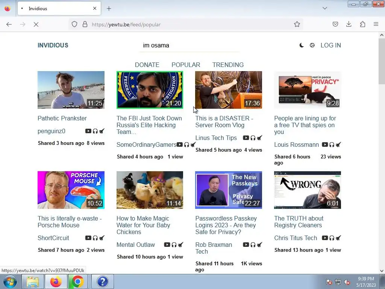Open the Help icon in taskbar
Image resolution: width=385 pixels, height=289 pixels.
(x=103, y=281)
